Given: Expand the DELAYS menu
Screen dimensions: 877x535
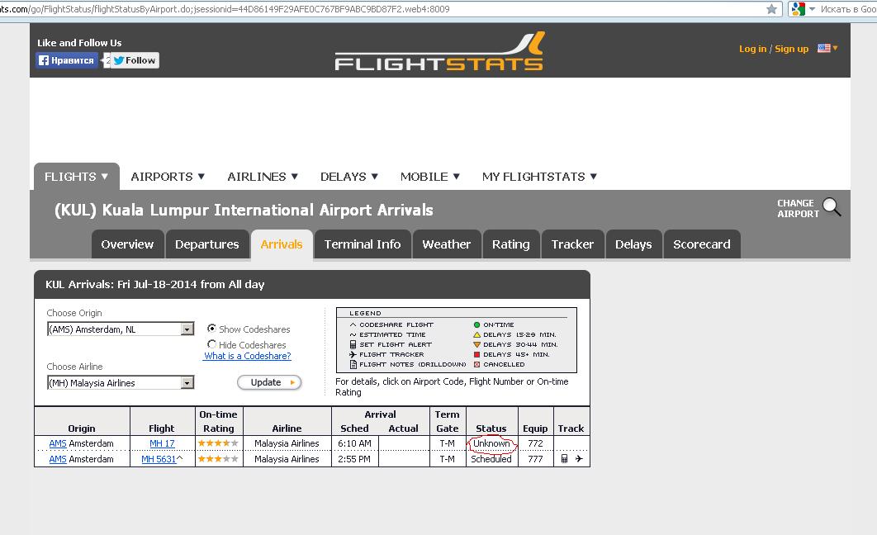Looking at the screenshot, I should 349,177.
